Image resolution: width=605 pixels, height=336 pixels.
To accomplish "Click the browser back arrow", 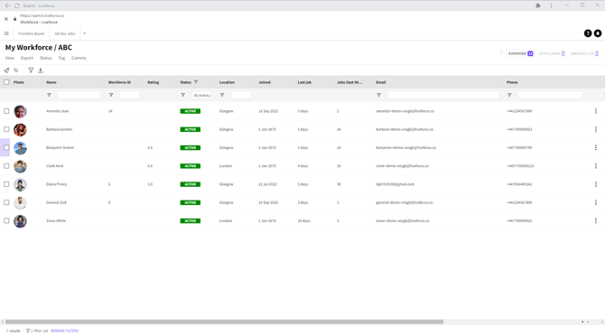I will click(x=7, y=5).
